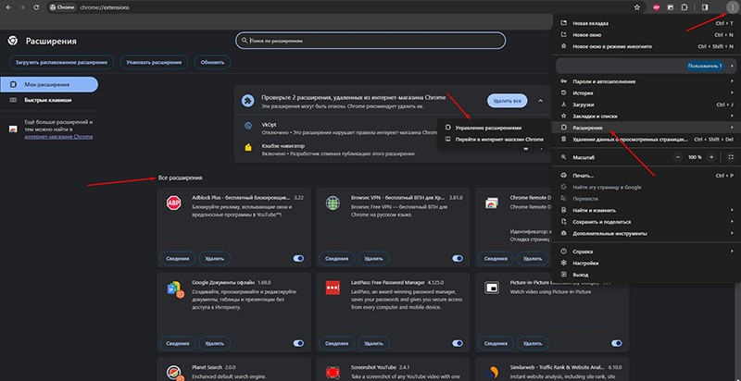Enter full screen via the zoom row icon
The height and width of the screenshot is (381, 741).
click(730, 157)
